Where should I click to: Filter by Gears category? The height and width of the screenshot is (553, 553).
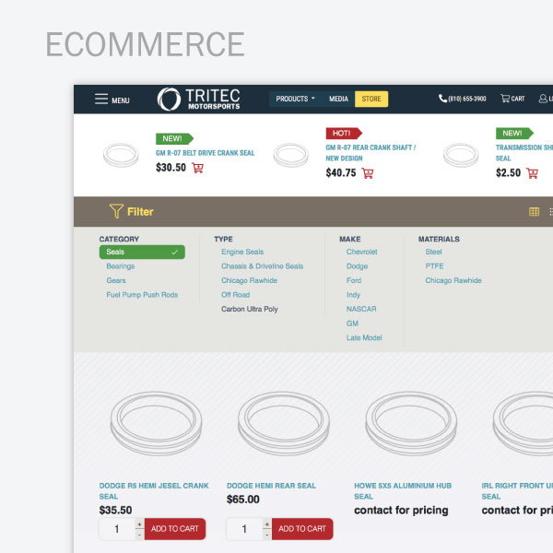(116, 281)
